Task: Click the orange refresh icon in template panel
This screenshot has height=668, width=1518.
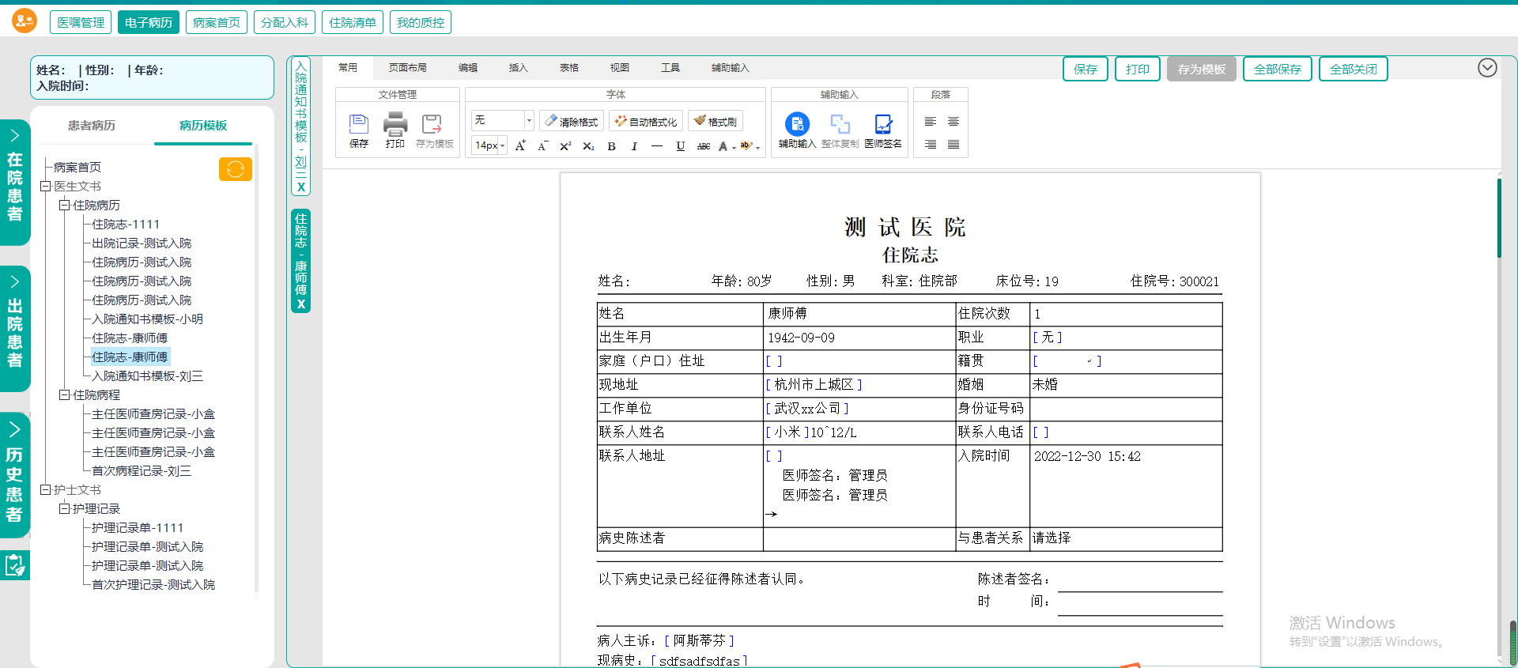Action: click(x=236, y=169)
